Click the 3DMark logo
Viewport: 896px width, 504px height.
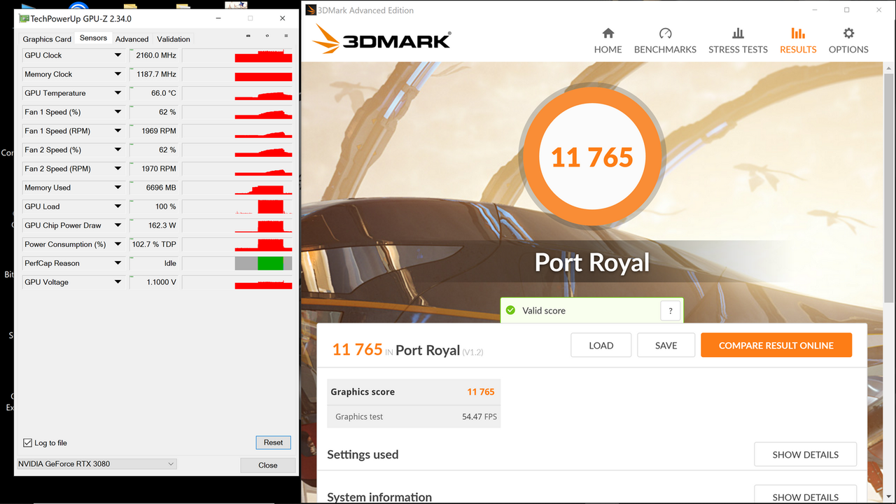pos(381,39)
